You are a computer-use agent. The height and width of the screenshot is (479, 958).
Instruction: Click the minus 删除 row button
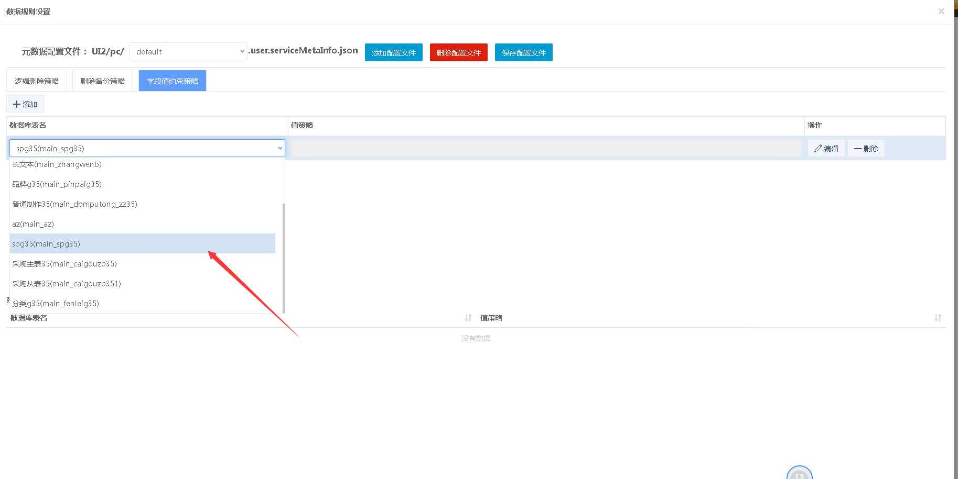tap(866, 149)
